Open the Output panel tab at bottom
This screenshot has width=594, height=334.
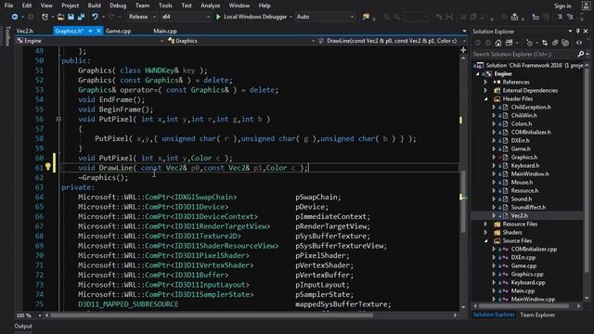click(23, 326)
